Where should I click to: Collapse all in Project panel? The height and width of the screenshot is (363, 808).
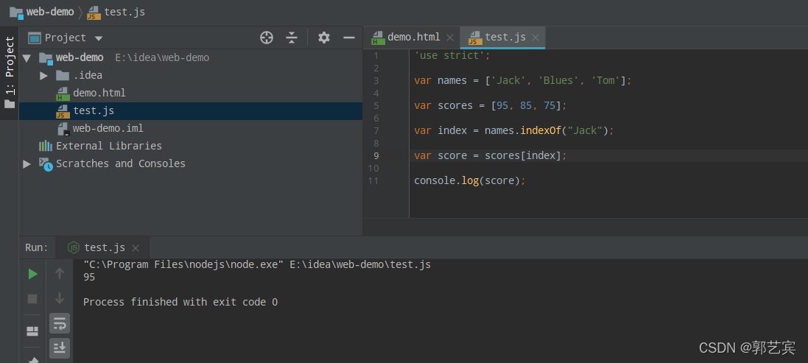coord(292,38)
